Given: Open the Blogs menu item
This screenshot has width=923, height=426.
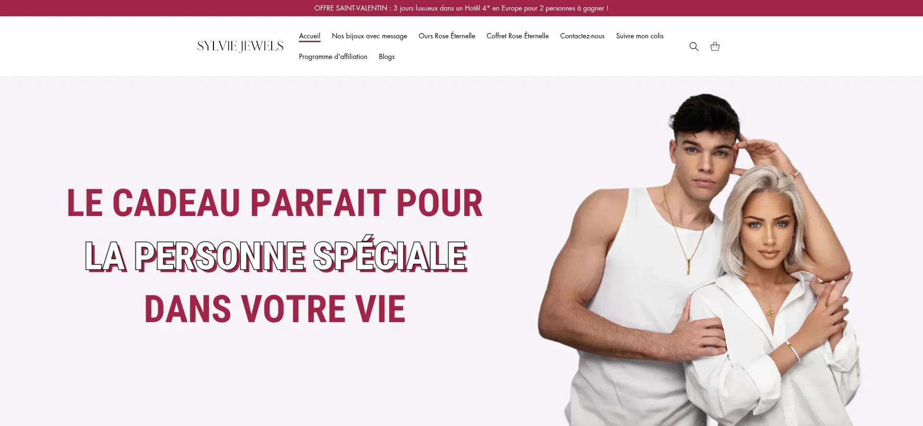Looking at the screenshot, I should click(387, 57).
